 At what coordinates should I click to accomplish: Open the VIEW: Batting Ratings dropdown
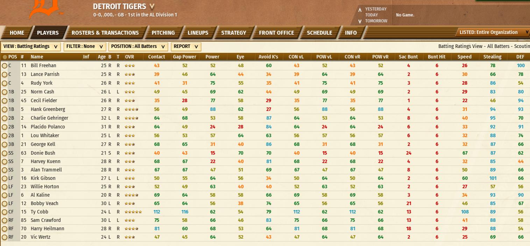31,47
